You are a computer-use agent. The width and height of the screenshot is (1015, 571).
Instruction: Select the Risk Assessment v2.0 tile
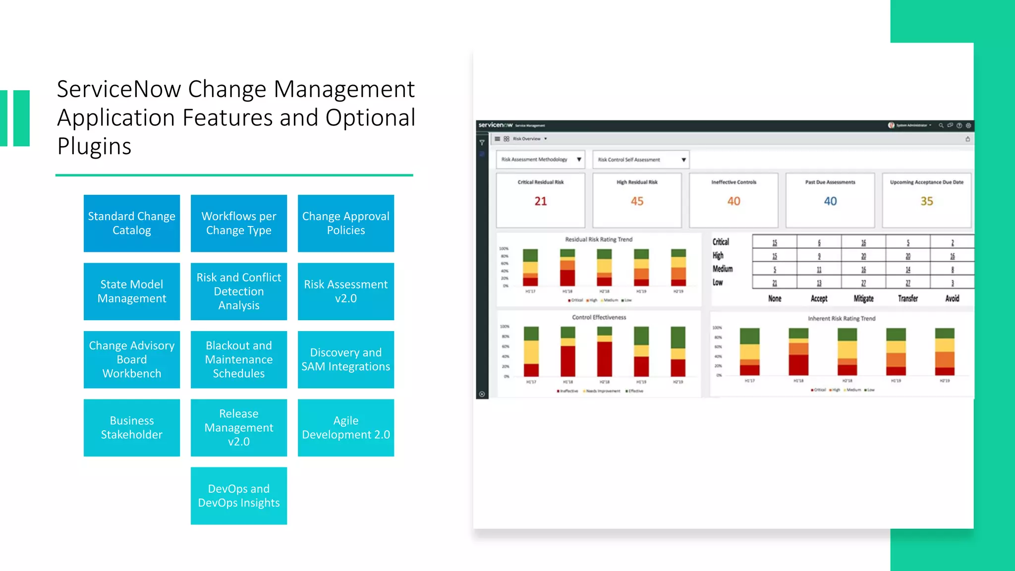pyautogui.click(x=346, y=291)
